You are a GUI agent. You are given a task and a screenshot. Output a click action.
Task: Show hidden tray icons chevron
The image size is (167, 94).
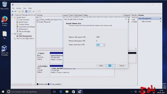132,92
